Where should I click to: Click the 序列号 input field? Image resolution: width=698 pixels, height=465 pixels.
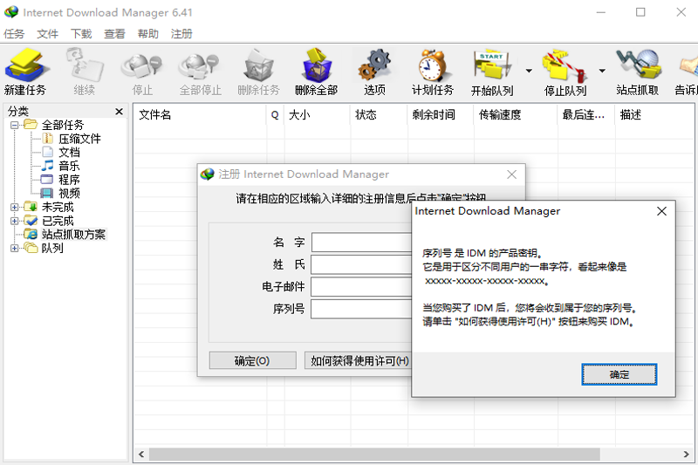point(361,309)
